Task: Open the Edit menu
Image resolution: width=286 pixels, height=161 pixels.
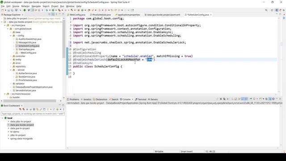Action: 8,6
